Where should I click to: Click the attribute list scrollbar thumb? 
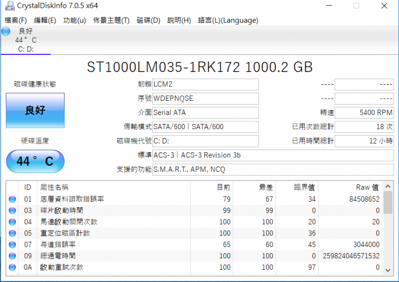[x=388, y=203]
